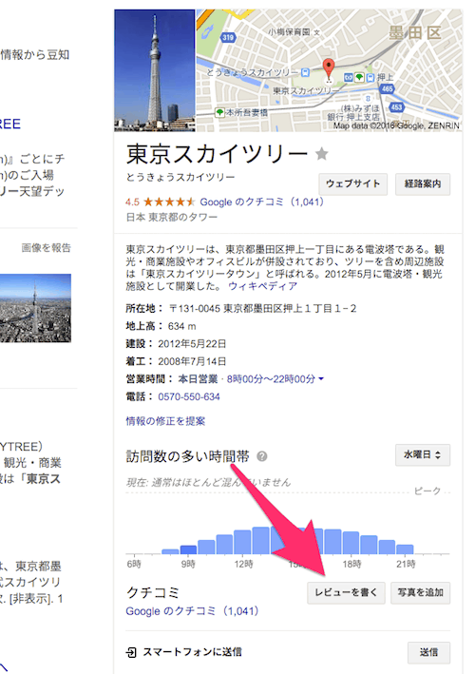Click the スマートフォンに送信 label
475x674 pixels.
click(192, 652)
